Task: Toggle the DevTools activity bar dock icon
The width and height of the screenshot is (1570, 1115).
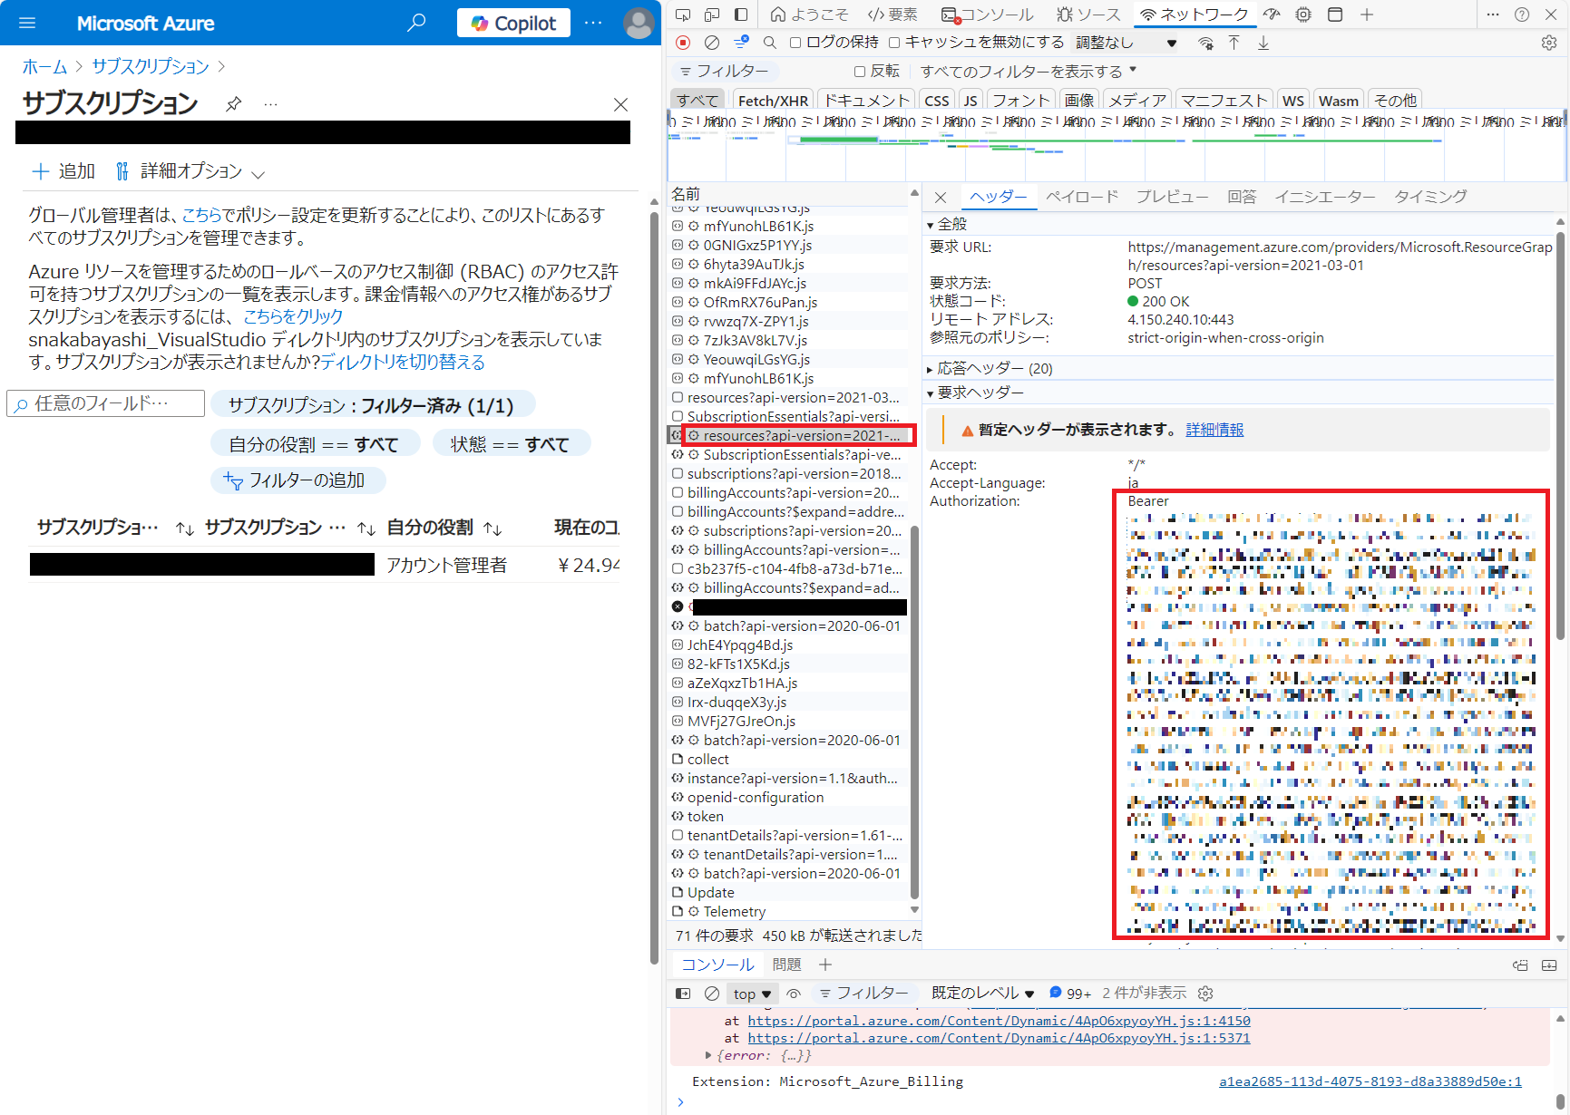Action: click(x=741, y=15)
